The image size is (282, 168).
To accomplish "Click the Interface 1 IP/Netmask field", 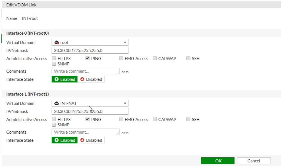I will coord(90,112).
